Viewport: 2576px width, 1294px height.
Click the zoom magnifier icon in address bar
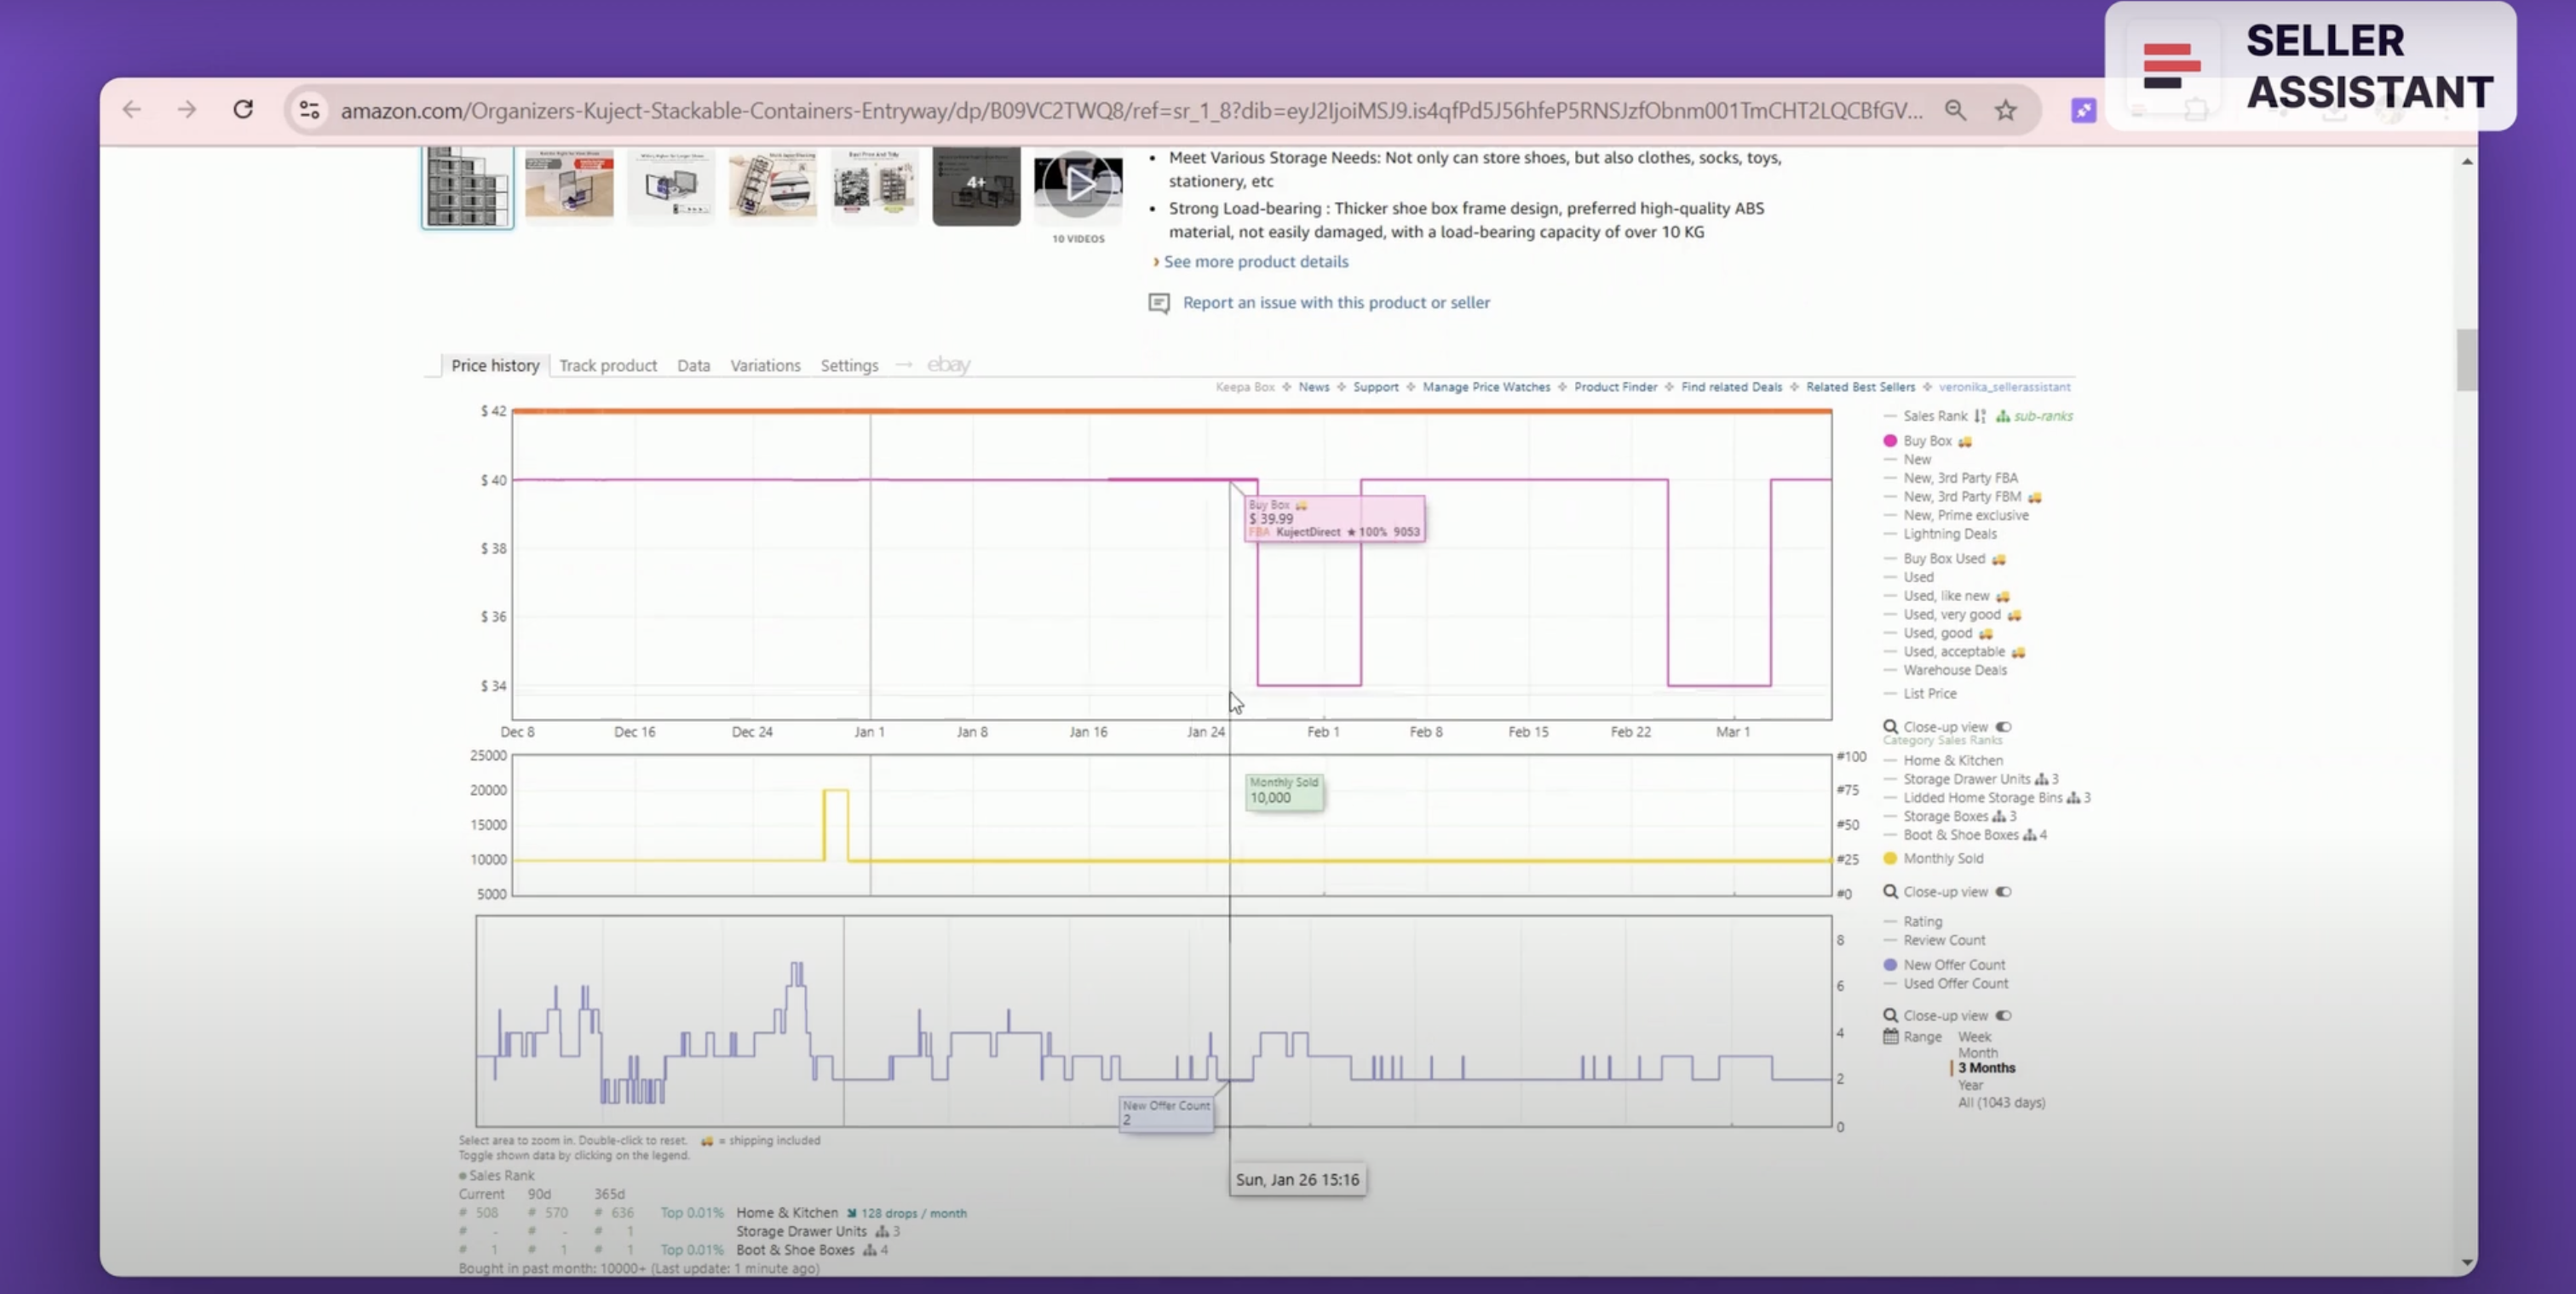(1955, 110)
